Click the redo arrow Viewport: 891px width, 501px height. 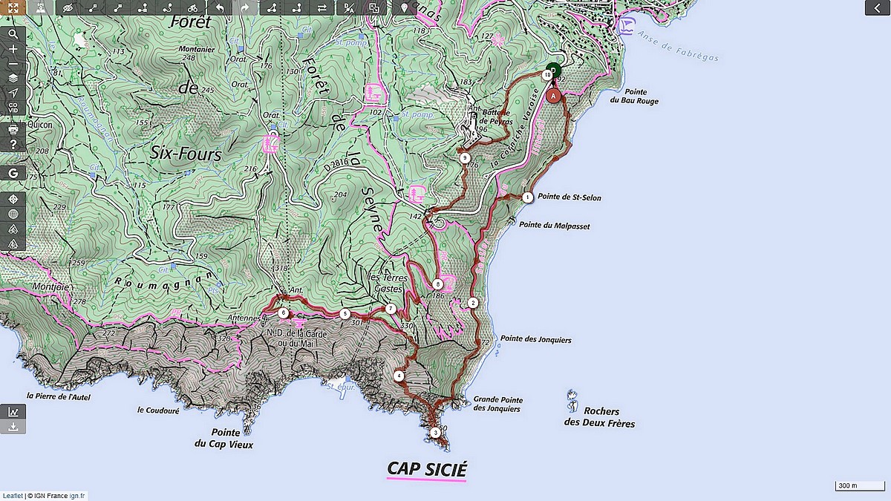(x=244, y=7)
